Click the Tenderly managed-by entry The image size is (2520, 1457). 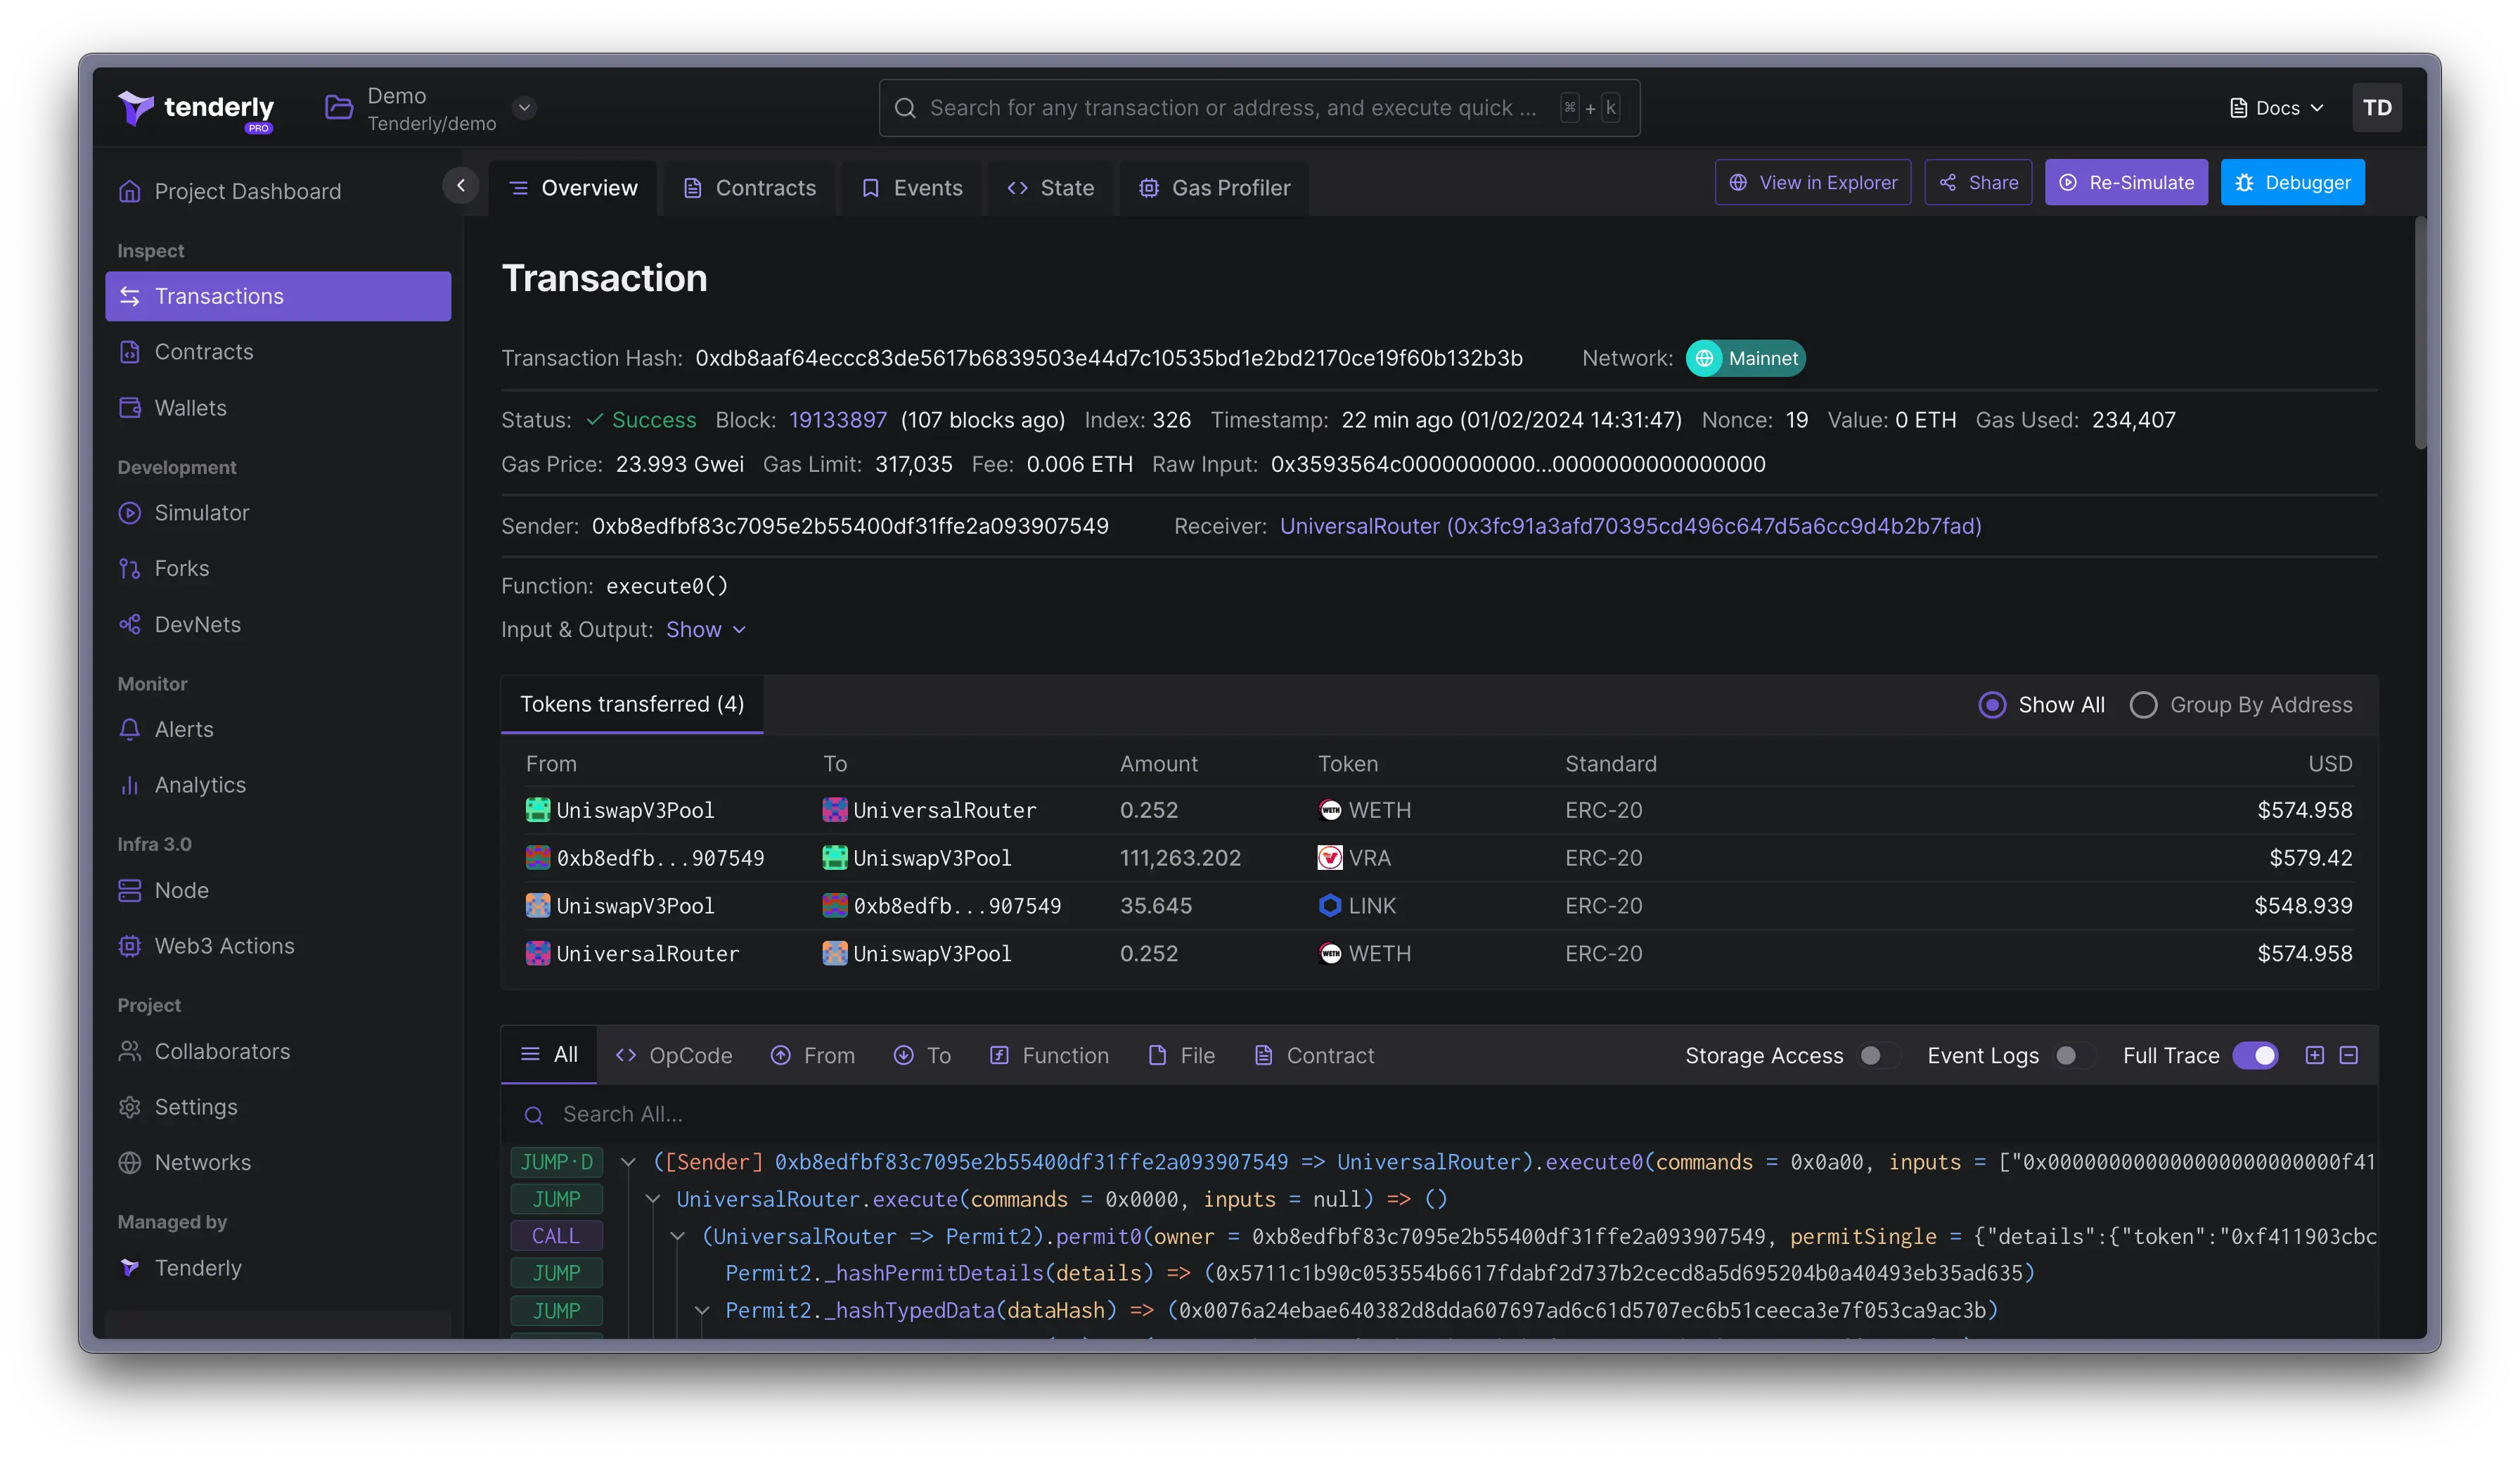pos(180,1268)
